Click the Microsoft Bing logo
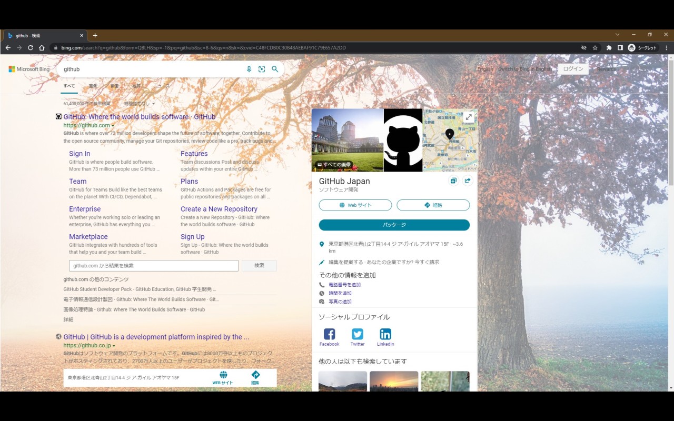The image size is (674, 421). pos(28,69)
